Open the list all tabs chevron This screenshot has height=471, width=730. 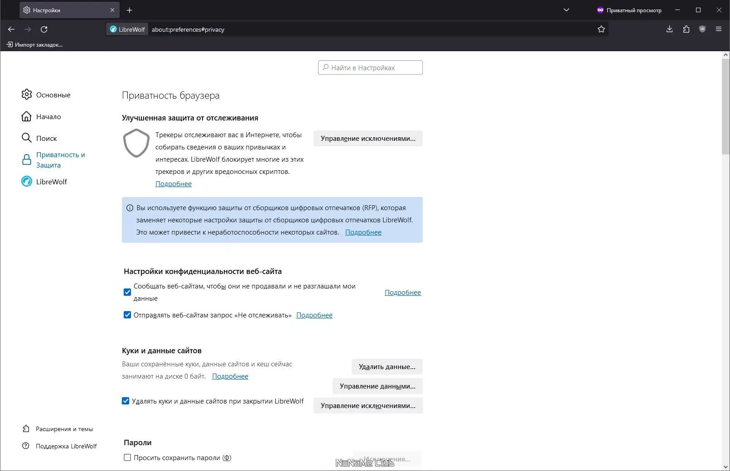566,10
